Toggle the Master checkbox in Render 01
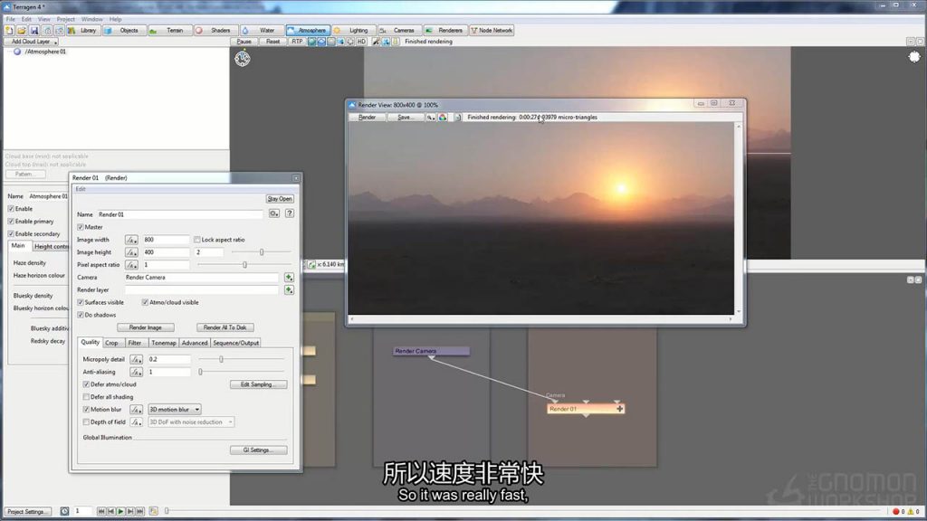Screen dimensions: 927x521 81,227
